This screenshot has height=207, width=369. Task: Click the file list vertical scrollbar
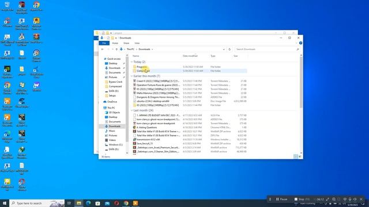[301, 82]
